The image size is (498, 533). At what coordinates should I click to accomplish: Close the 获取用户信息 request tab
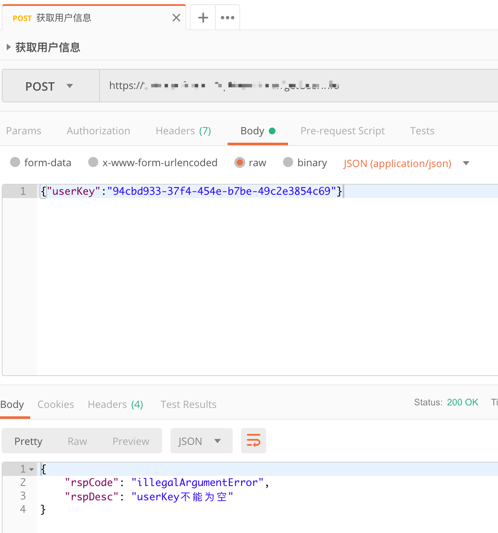point(176,17)
